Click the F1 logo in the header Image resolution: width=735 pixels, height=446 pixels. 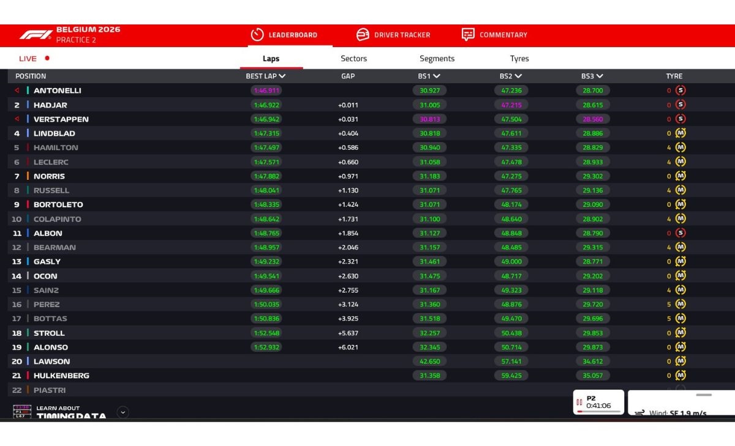point(36,35)
